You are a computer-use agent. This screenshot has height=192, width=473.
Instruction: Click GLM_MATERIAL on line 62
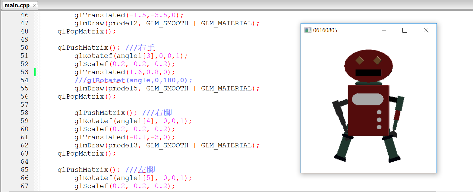click(226, 145)
